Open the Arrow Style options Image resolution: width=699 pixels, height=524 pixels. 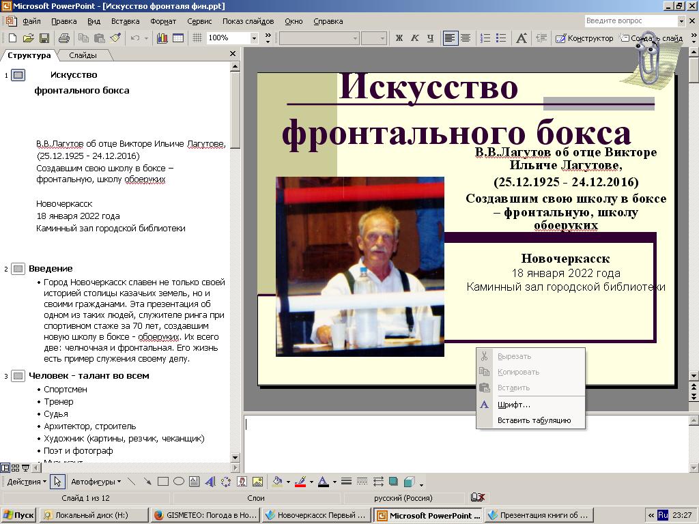(x=378, y=482)
